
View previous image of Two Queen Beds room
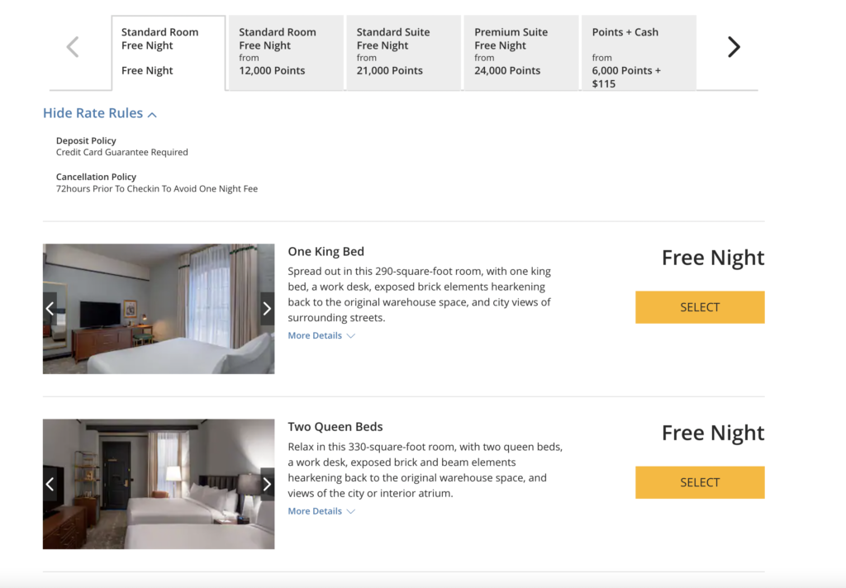tap(50, 484)
